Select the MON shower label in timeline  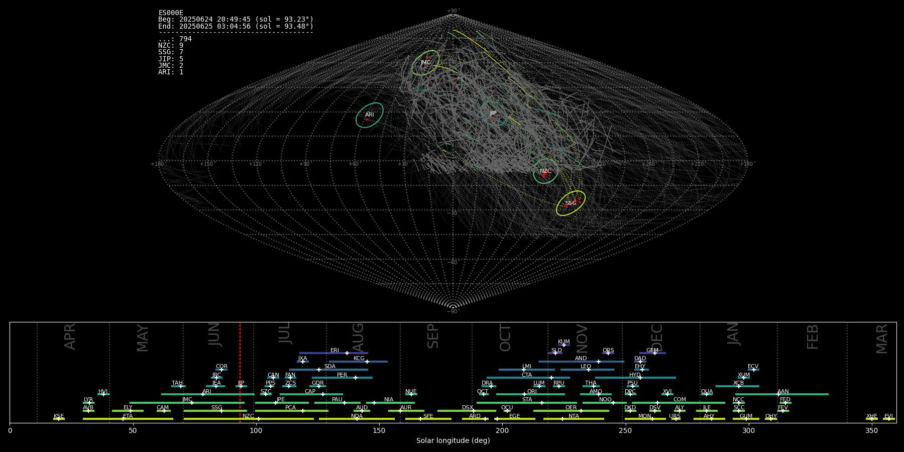click(x=645, y=416)
